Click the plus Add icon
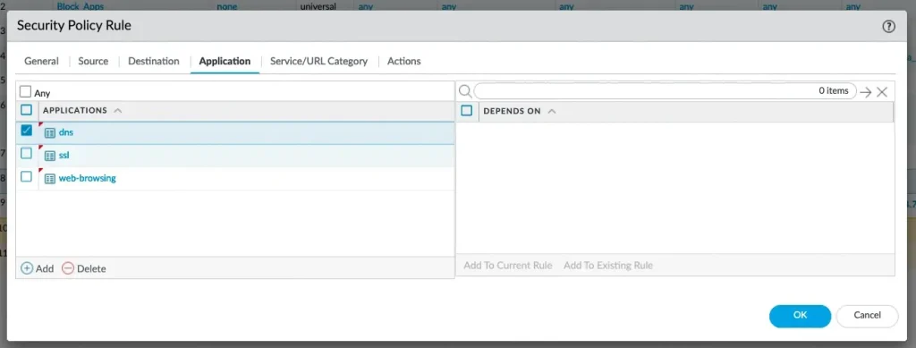Image resolution: width=916 pixels, height=348 pixels. coord(27,268)
